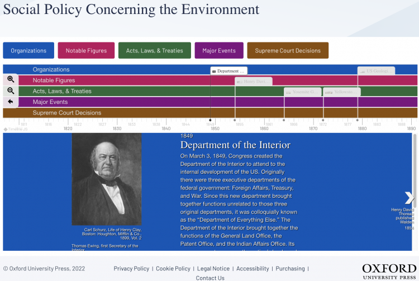Select the Department timeline marker flag
Screen dimensions: 419x281
pos(229,71)
